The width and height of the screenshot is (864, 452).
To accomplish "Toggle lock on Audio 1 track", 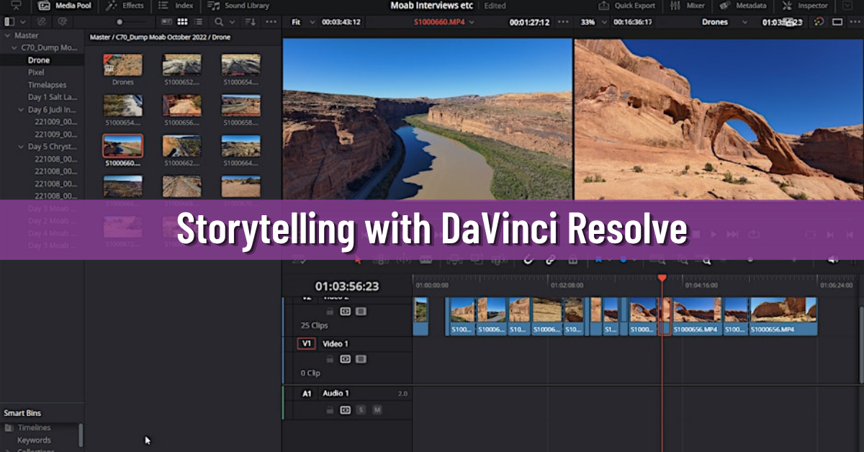I will coord(330,410).
